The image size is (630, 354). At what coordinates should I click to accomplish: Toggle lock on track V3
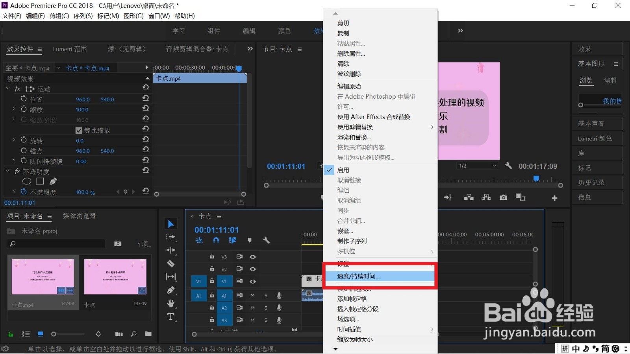pos(212,256)
